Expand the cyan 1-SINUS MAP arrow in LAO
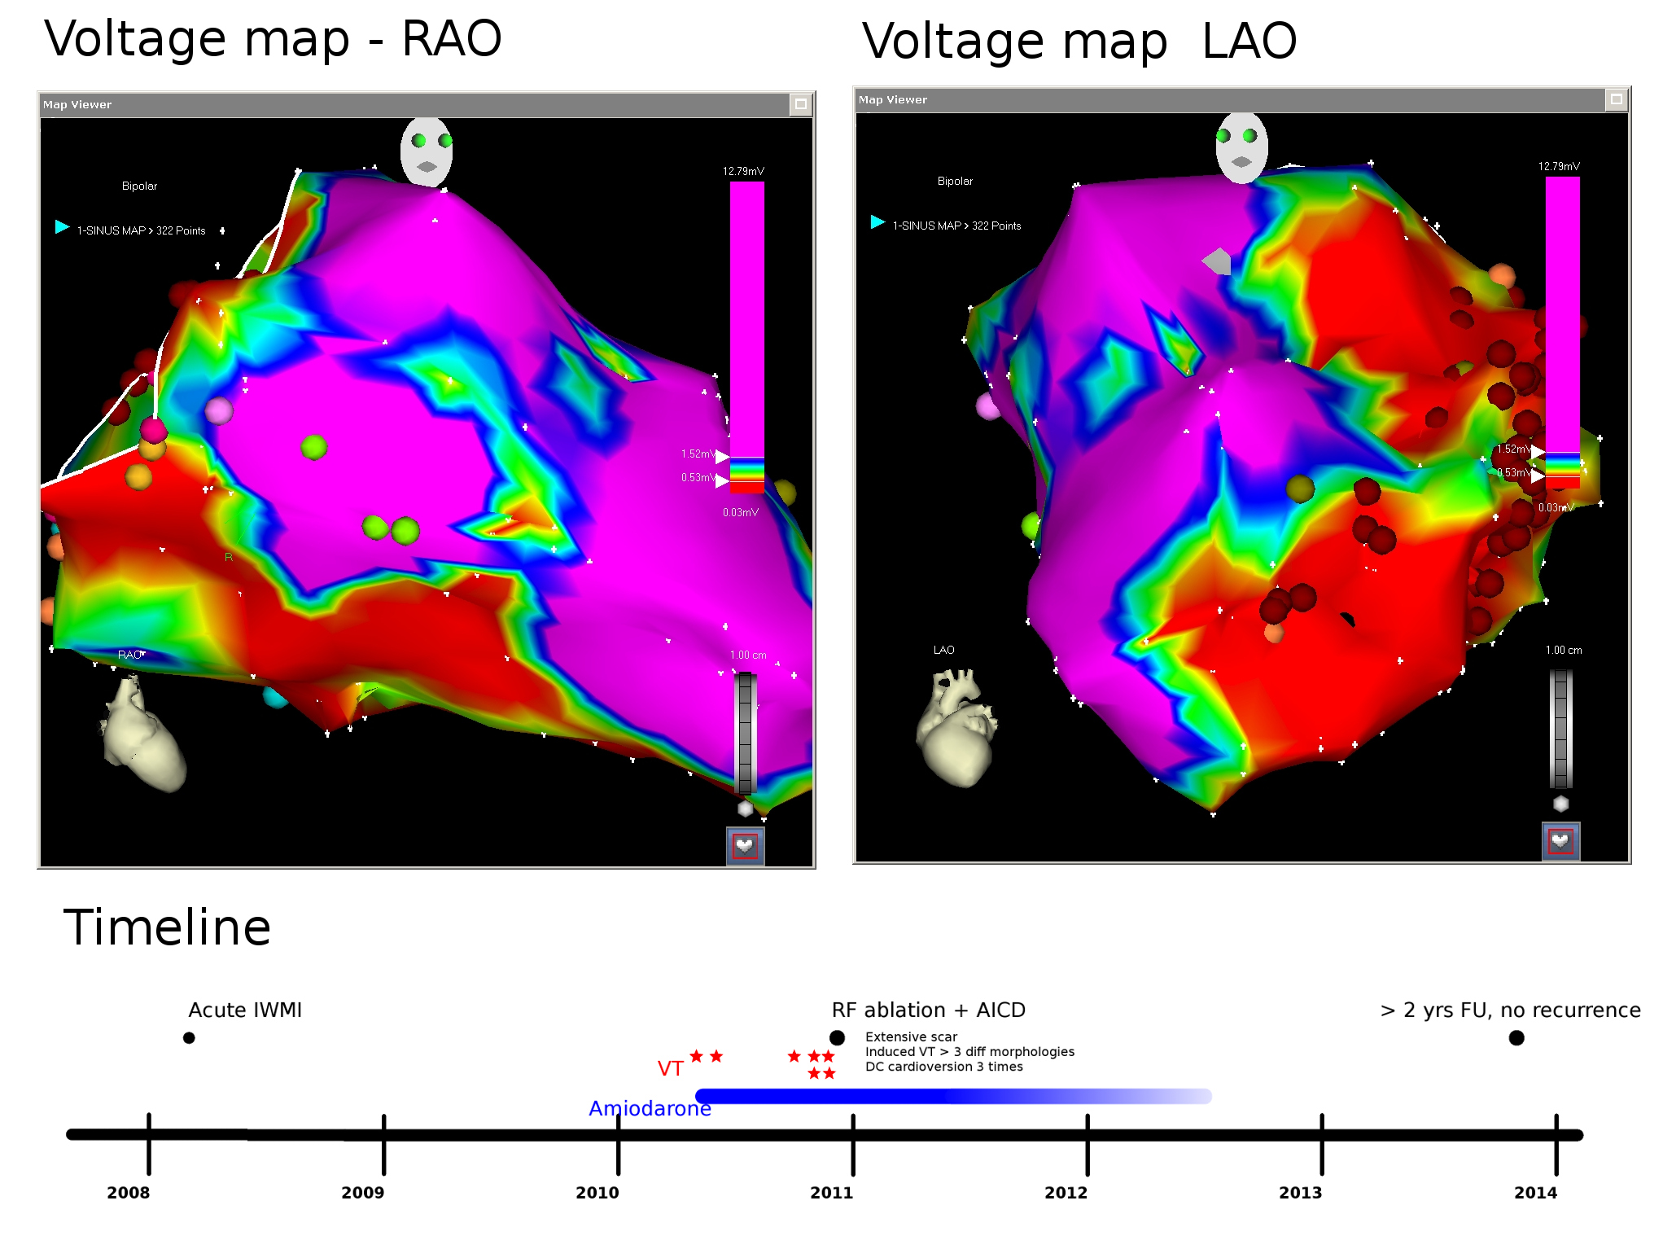The image size is (1663, 1258). click(877, 222)
